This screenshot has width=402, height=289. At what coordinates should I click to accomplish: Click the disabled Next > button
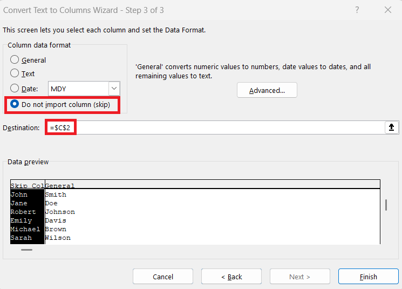tap(299, 277)
